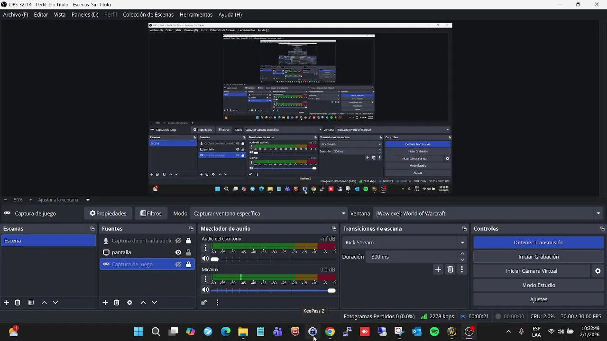Delete the selected scene with trash icon

(x=18, y=303)
